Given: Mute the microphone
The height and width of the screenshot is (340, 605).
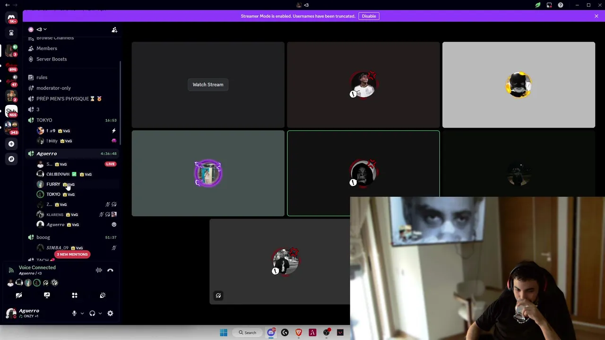Looking at the screenshot, I should coord(74,313).
